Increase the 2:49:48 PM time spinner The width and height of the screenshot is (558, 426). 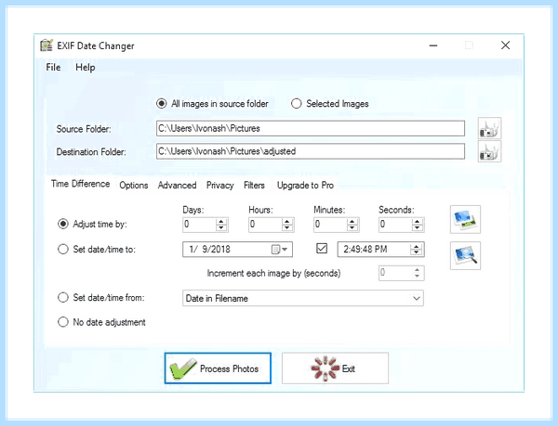(x=416, y=246)
